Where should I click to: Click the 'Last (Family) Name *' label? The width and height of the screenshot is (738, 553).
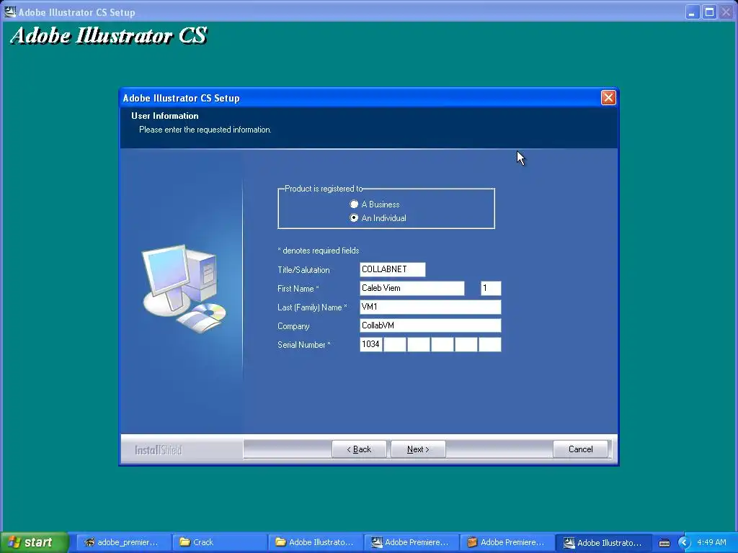312,307
